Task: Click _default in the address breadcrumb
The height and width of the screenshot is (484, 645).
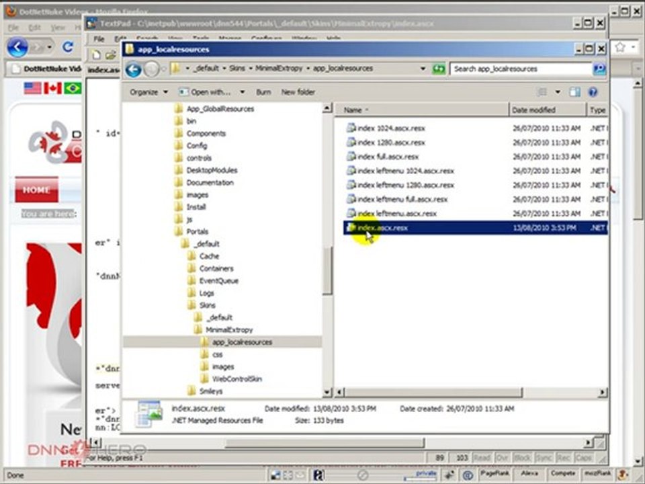Action: coord(207,69)
